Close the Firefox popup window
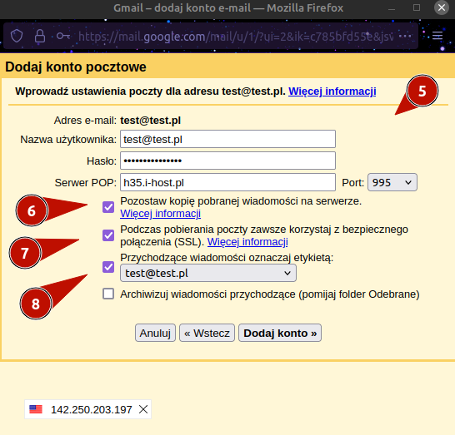The height and width of the screenshot is (435, 455). click(x=442, y=7)
